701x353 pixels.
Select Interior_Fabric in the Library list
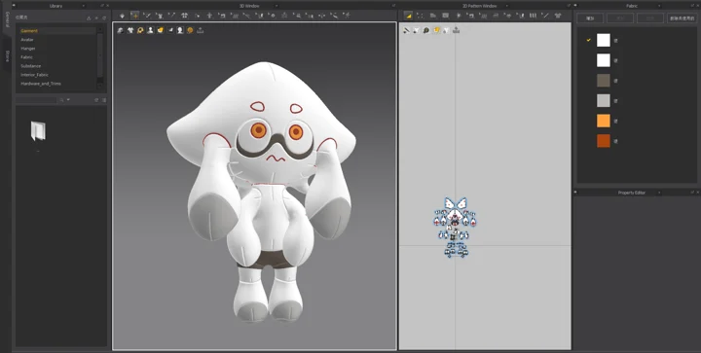click(x=34, y=75)
